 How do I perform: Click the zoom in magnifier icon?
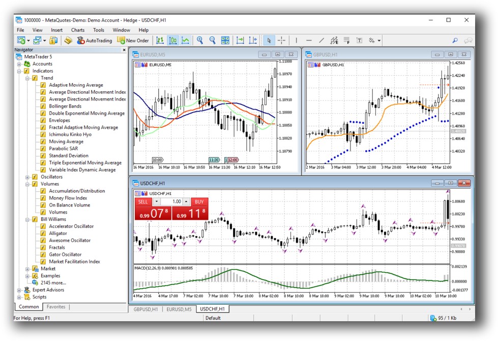coord(200,41)
